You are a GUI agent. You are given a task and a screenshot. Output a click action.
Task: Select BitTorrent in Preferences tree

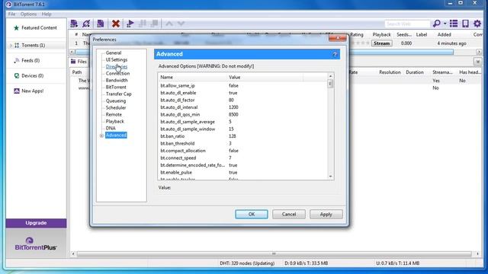[x=116, y=87]
